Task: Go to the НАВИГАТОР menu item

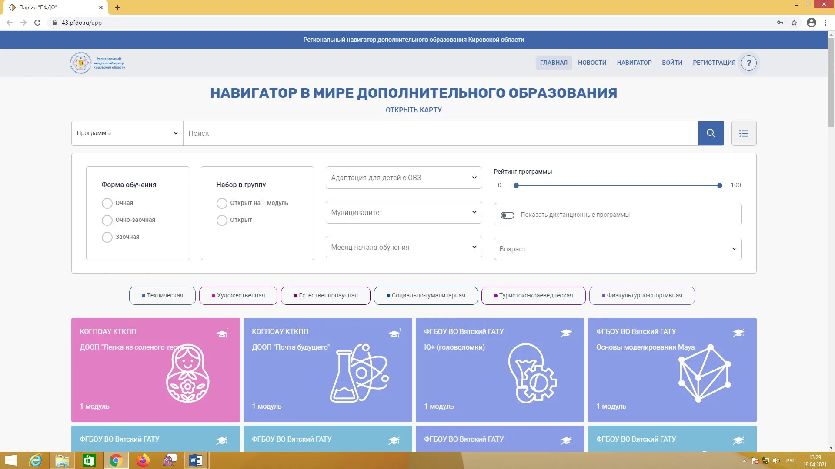Action: pyautogui.click(x=634, y=63)
